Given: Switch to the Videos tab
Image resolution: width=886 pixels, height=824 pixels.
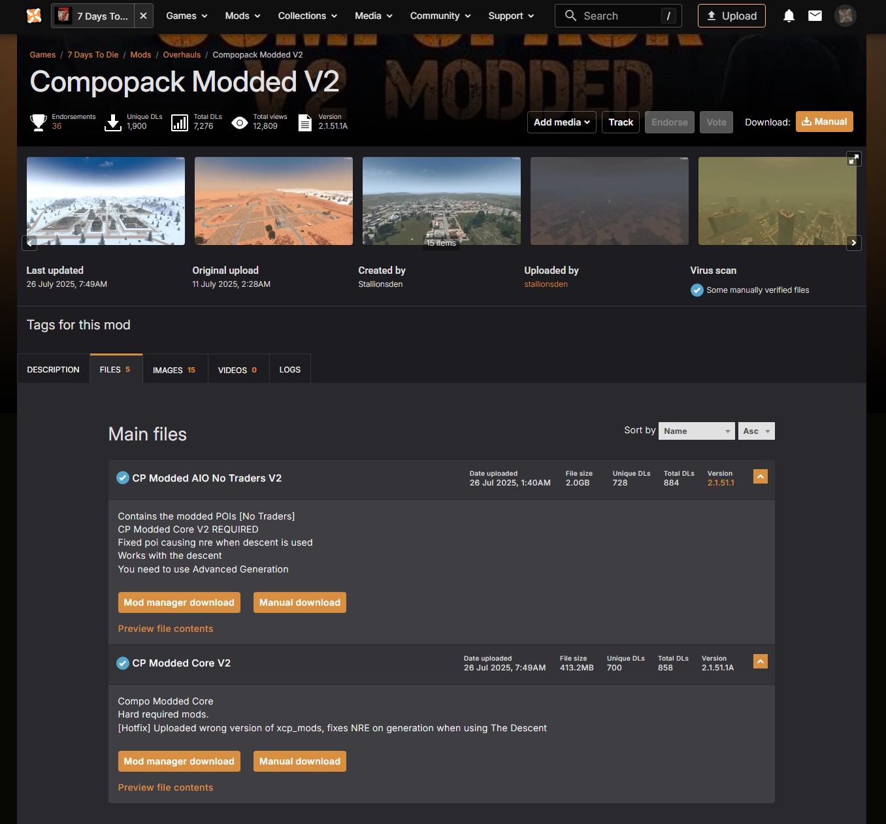Looking at the screenshot, I should (238, 370).
